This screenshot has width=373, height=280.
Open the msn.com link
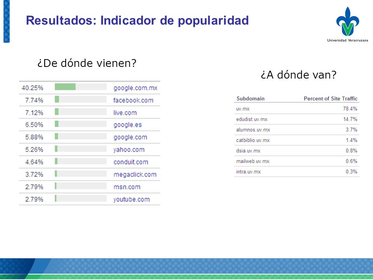pyautogui.click(x=127, y=187)
